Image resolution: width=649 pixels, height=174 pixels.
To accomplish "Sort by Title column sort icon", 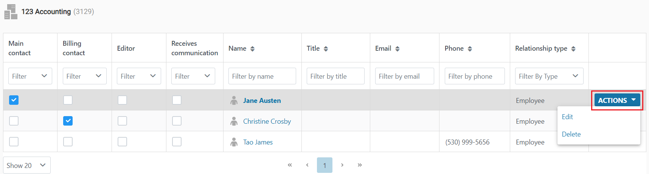I will 326,48.
